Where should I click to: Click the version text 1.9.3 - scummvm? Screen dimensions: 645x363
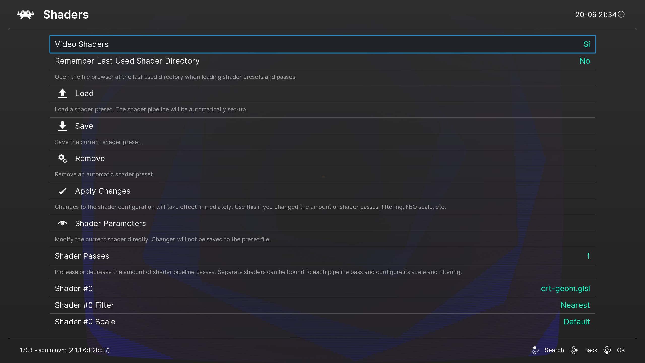click(64, 350)
